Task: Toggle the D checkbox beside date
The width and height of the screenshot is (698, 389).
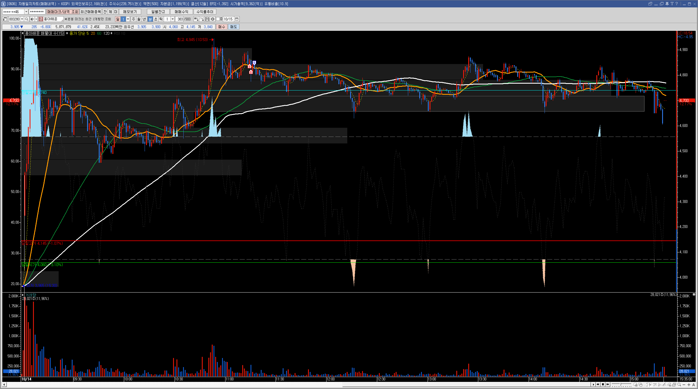Action: click(x=218, y=19)
